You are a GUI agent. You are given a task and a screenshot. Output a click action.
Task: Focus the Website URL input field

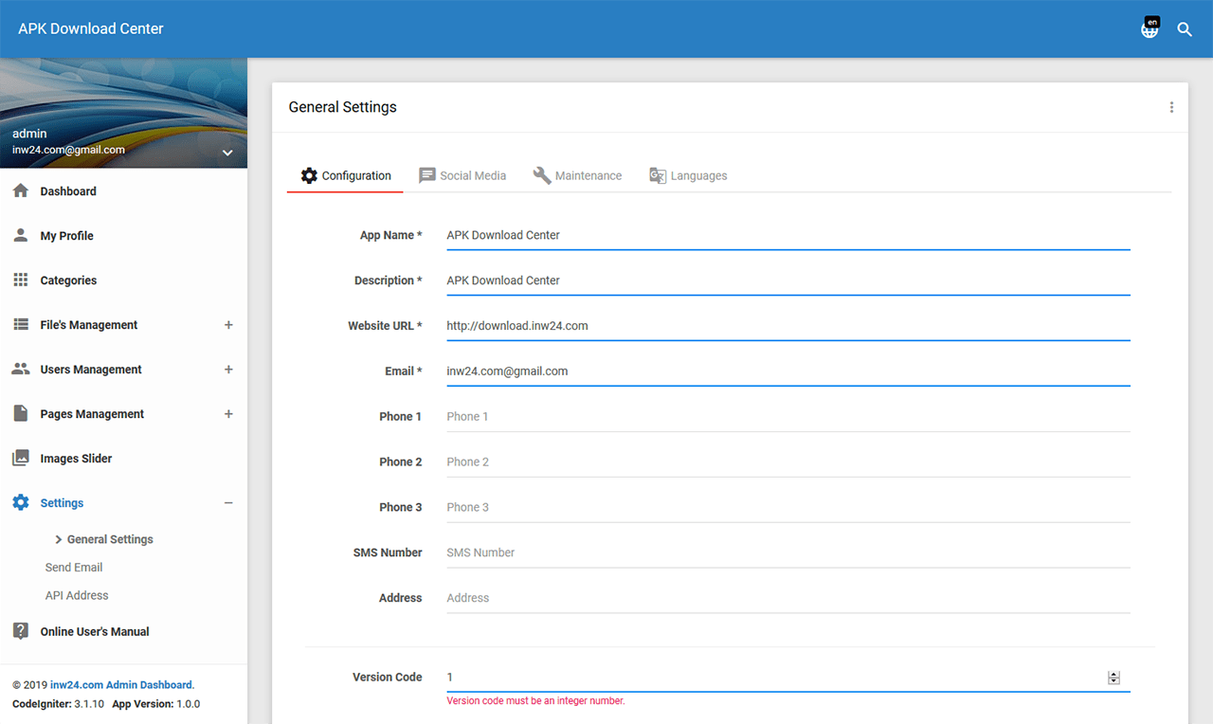[788, 326]
